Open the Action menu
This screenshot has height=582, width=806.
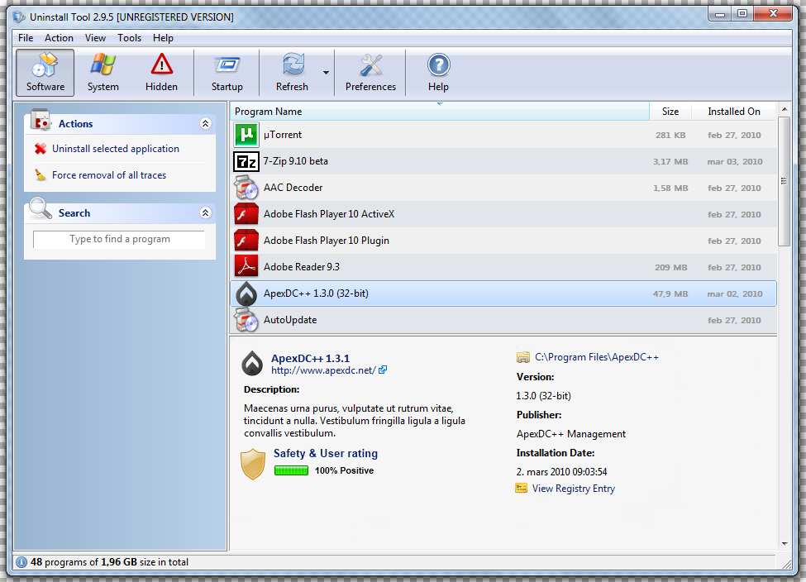(x=60, y=38)
